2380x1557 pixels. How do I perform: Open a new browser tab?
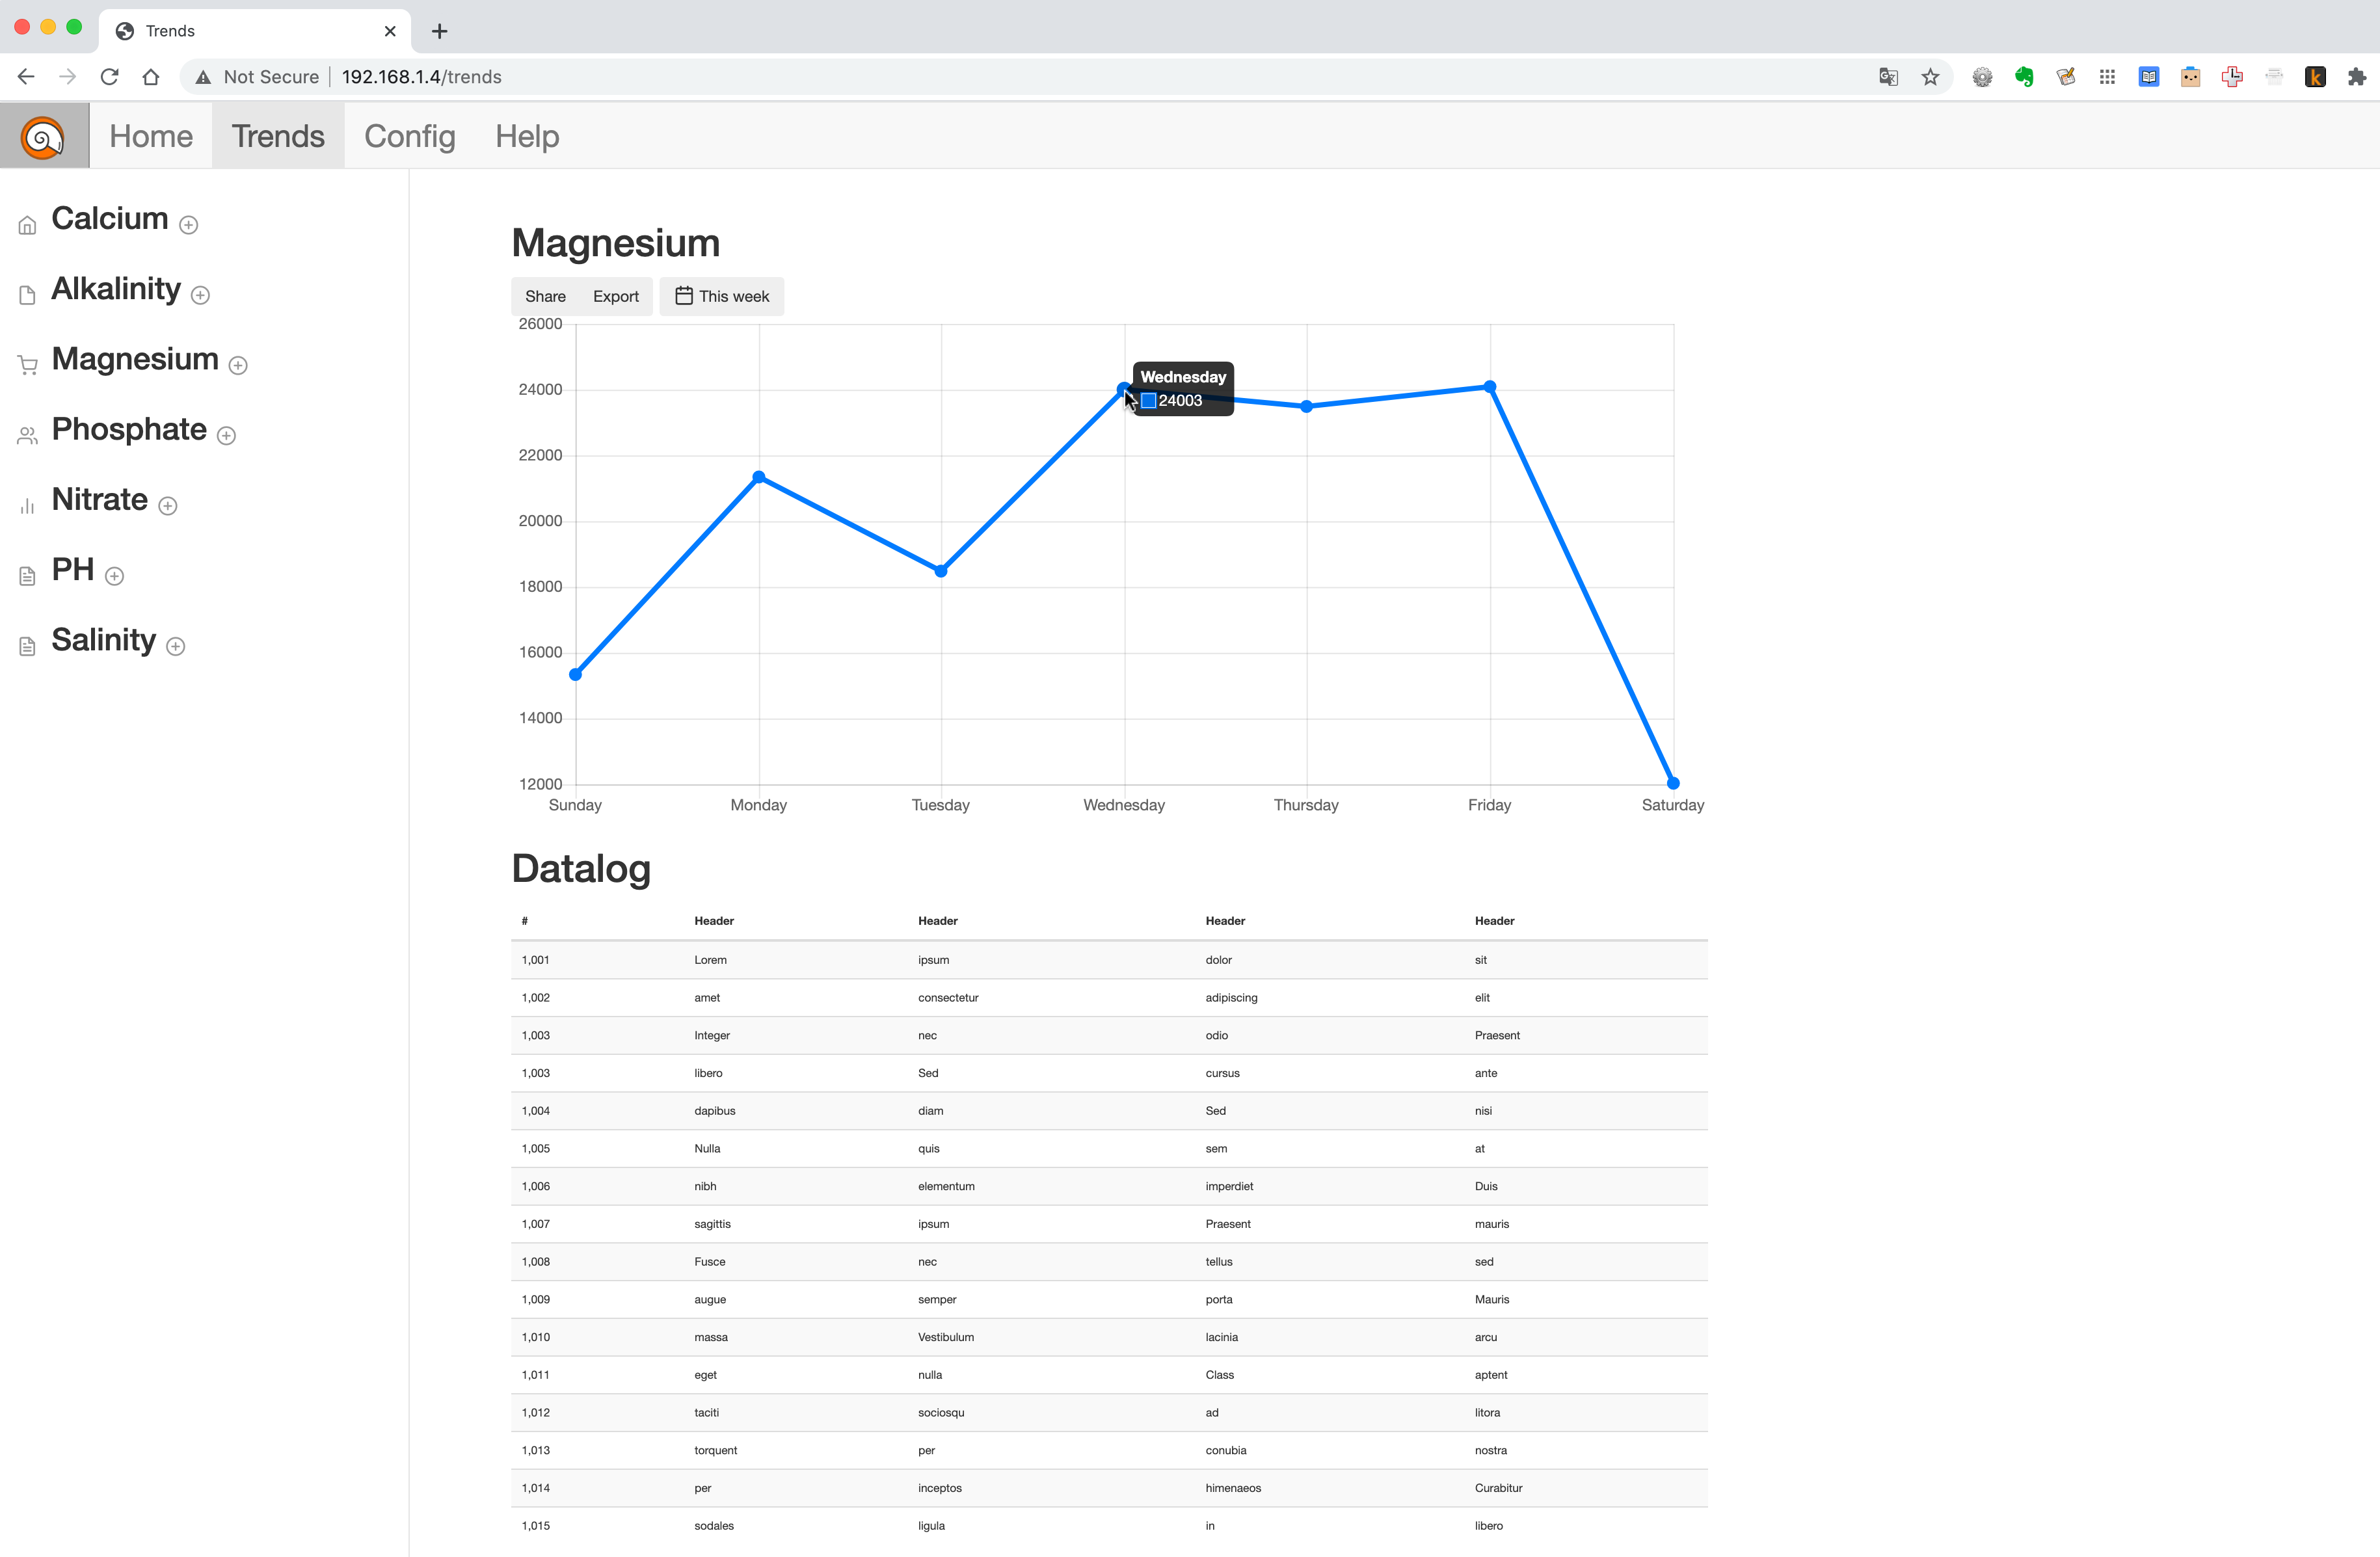tap(439, 31)
